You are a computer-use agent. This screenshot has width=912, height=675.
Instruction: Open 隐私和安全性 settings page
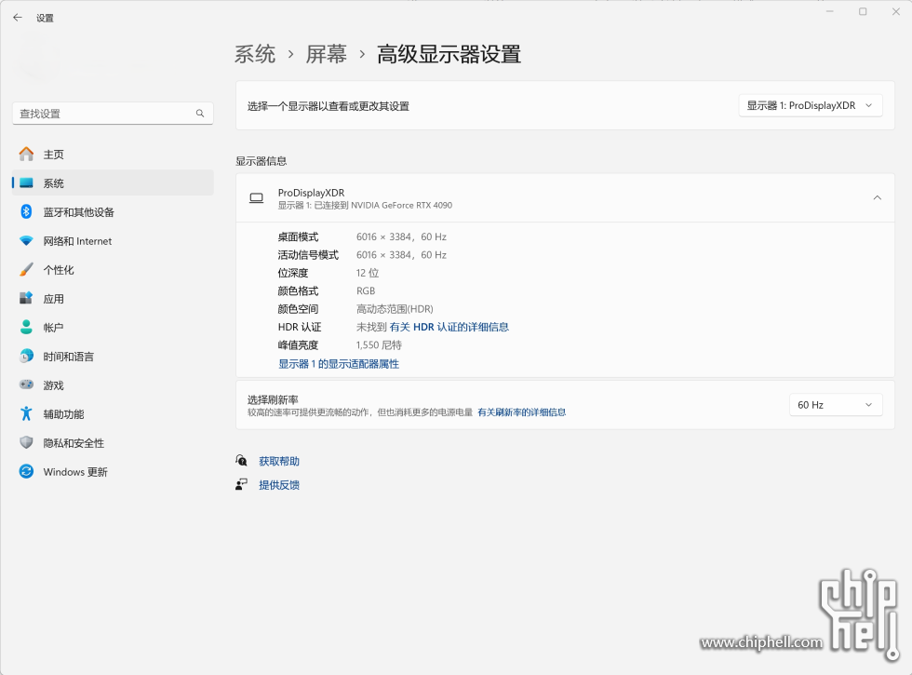(113, 443)
